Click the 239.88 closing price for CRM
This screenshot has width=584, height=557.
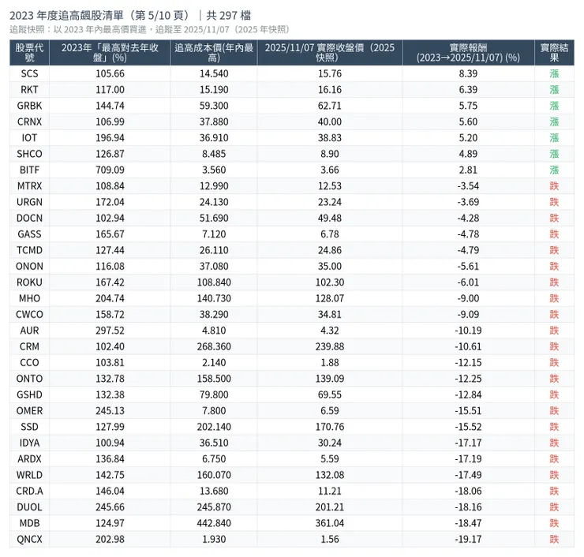329,346
